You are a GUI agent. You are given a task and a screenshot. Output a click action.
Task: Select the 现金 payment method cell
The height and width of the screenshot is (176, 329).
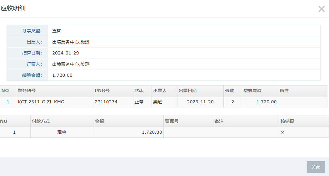[62, 132]
